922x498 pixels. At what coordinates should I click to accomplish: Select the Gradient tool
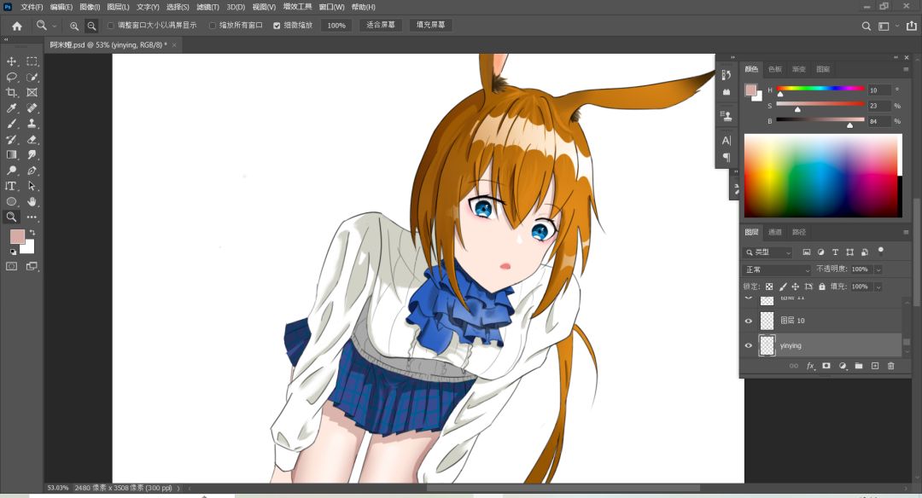click(x=11, y=154)
